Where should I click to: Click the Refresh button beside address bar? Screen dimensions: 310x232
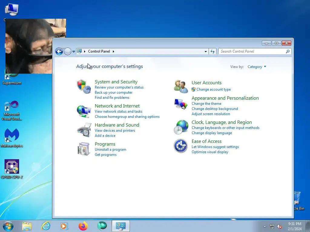point(213,51)
